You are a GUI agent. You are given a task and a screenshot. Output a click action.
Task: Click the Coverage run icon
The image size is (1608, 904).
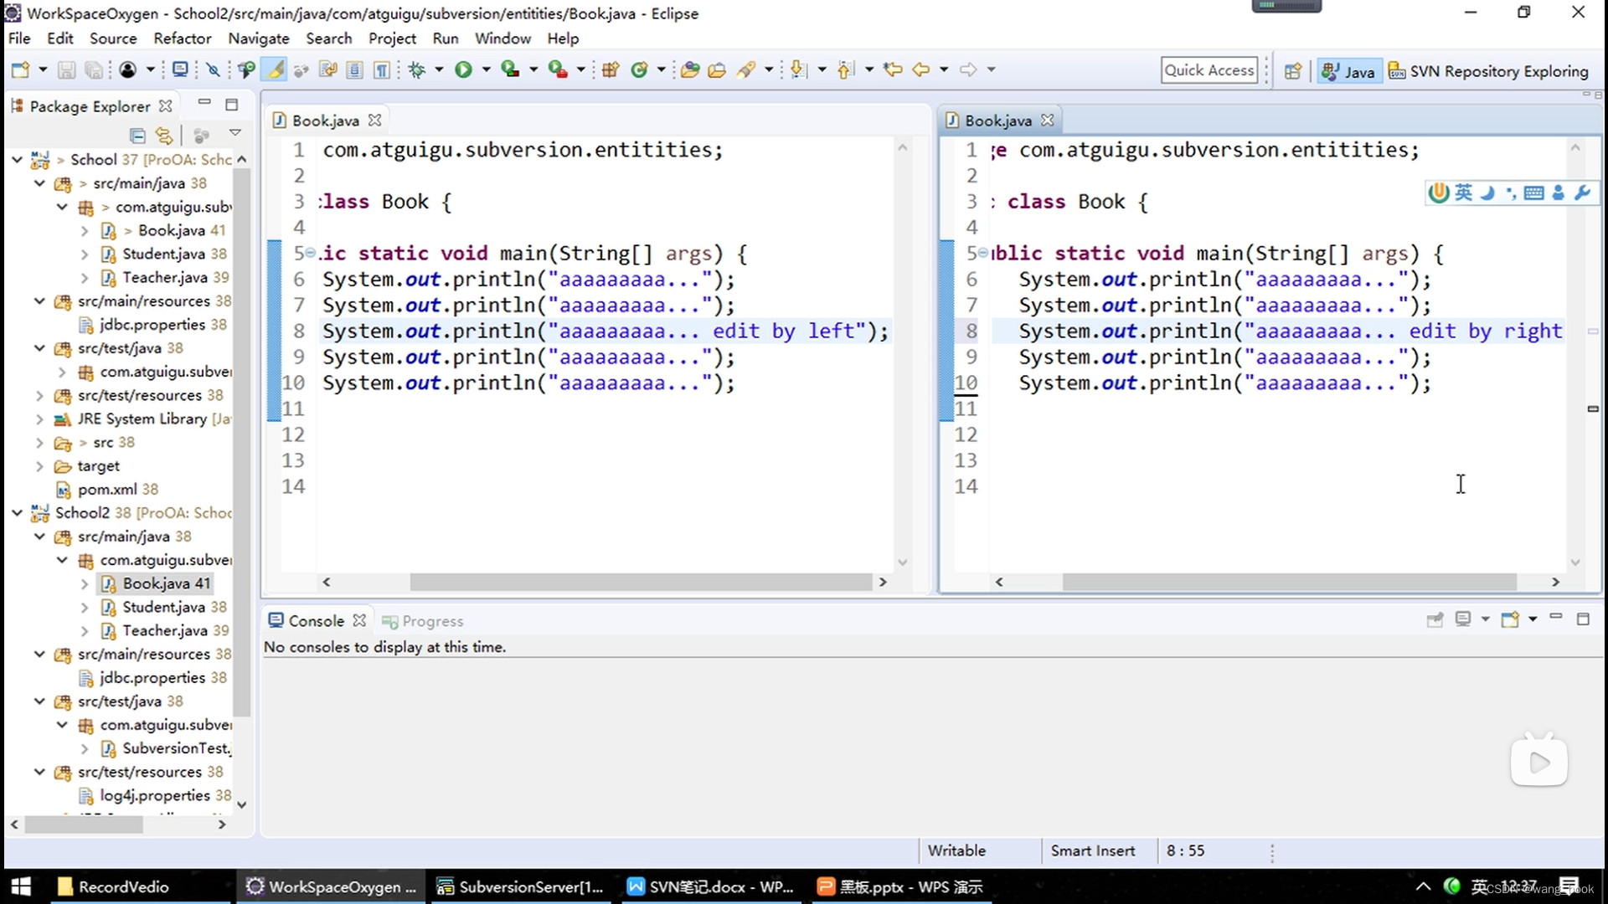tap(510, 70)
